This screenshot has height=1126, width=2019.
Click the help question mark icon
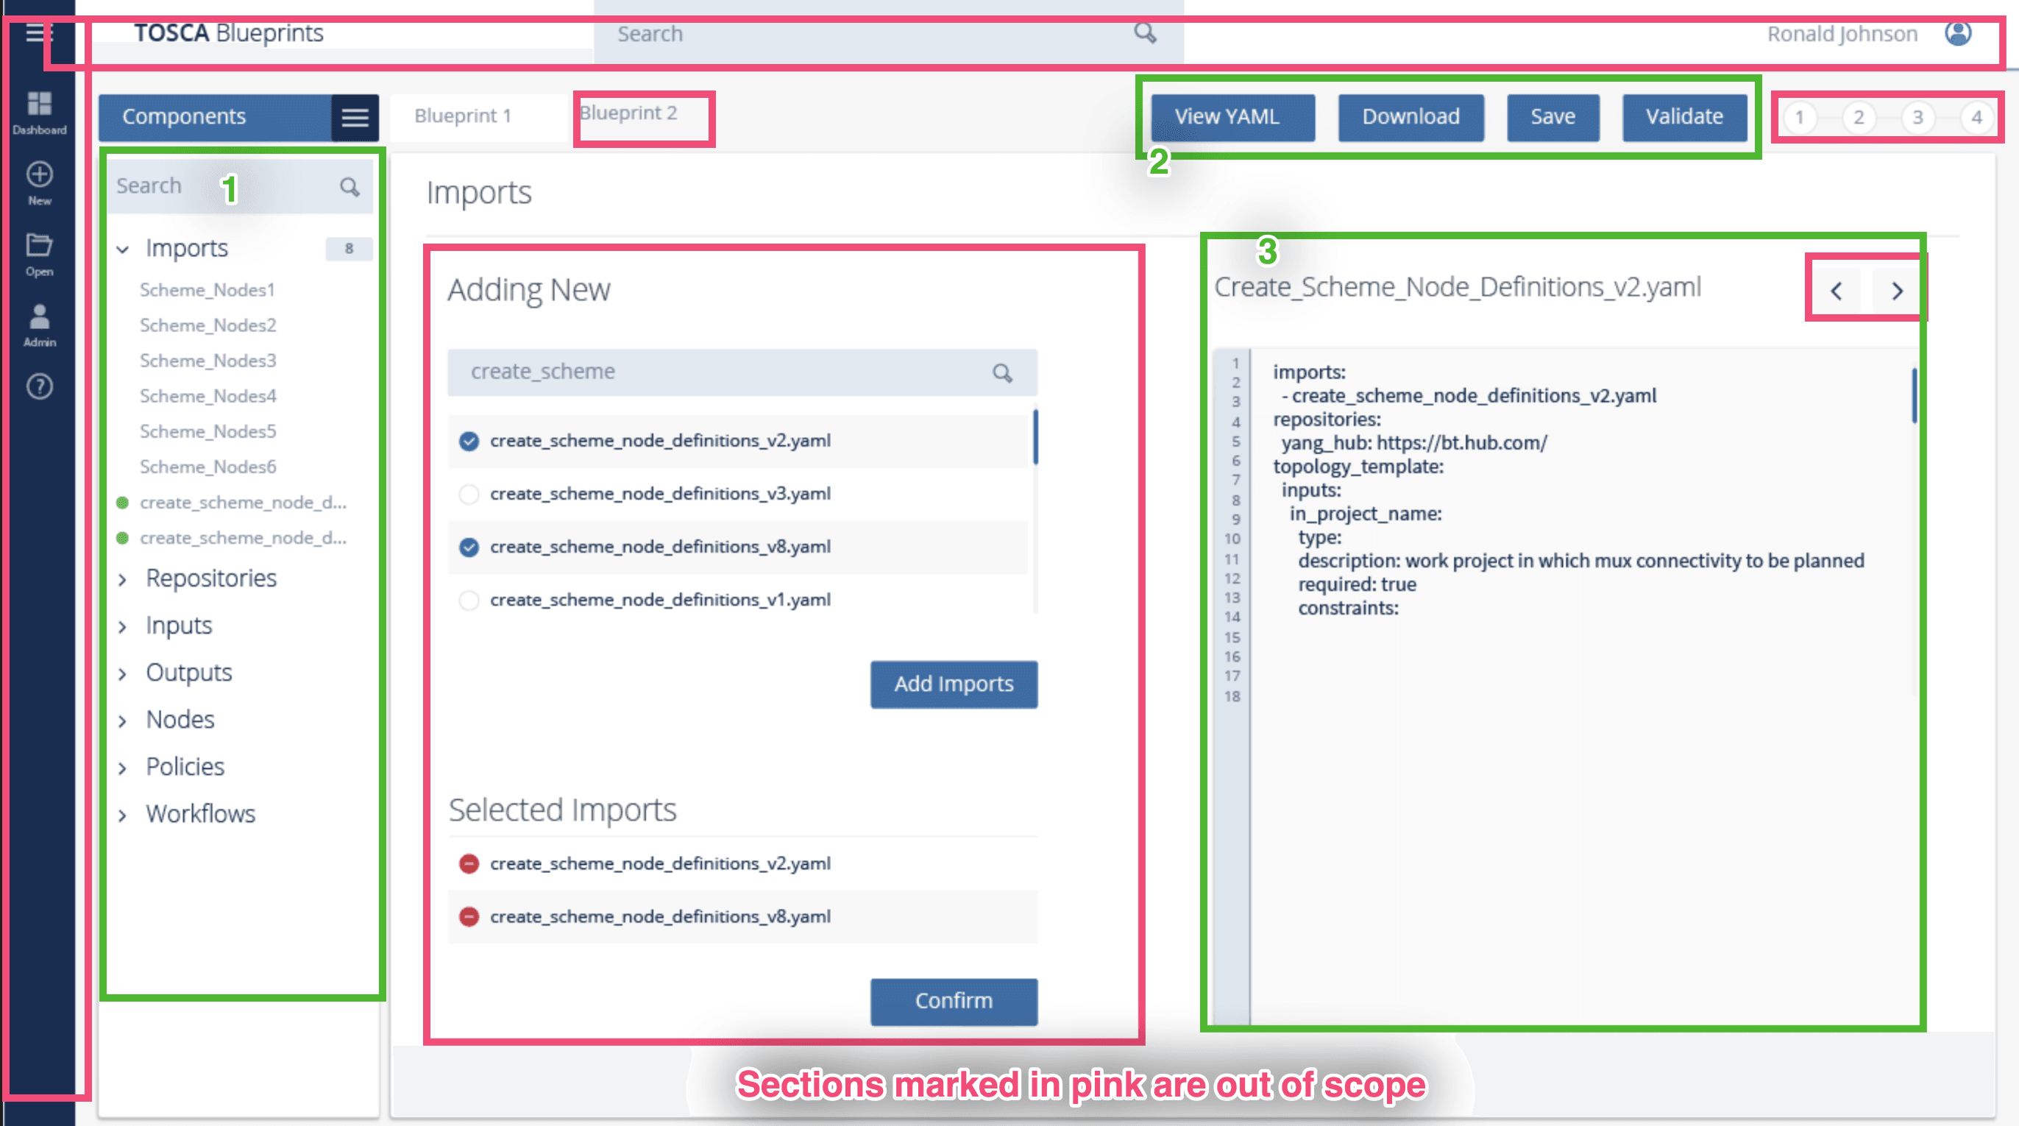pyautogui.click(x=39, y=386)
